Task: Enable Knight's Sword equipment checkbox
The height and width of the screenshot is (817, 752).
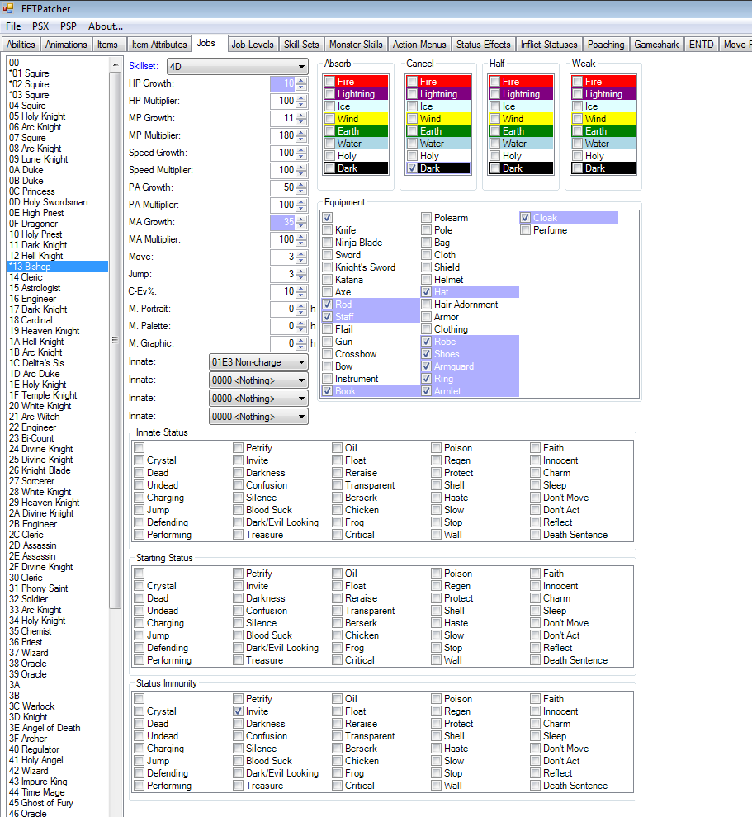Action: [327, 267]
